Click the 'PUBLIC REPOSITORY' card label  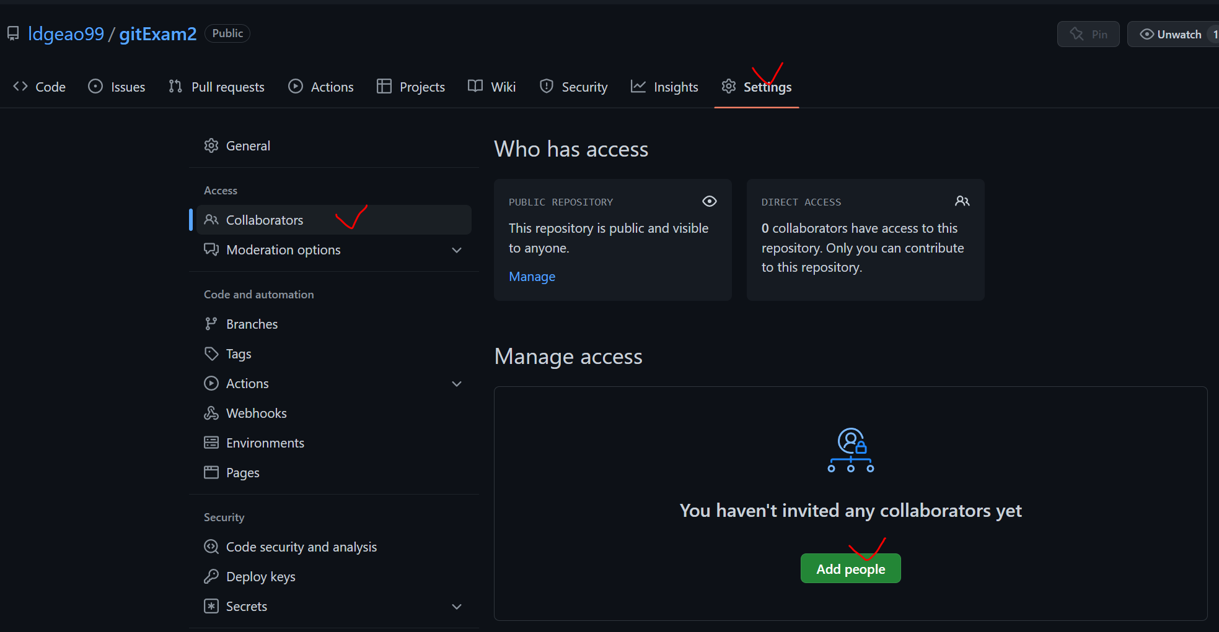pyautogui.click(x=561, y=202)
